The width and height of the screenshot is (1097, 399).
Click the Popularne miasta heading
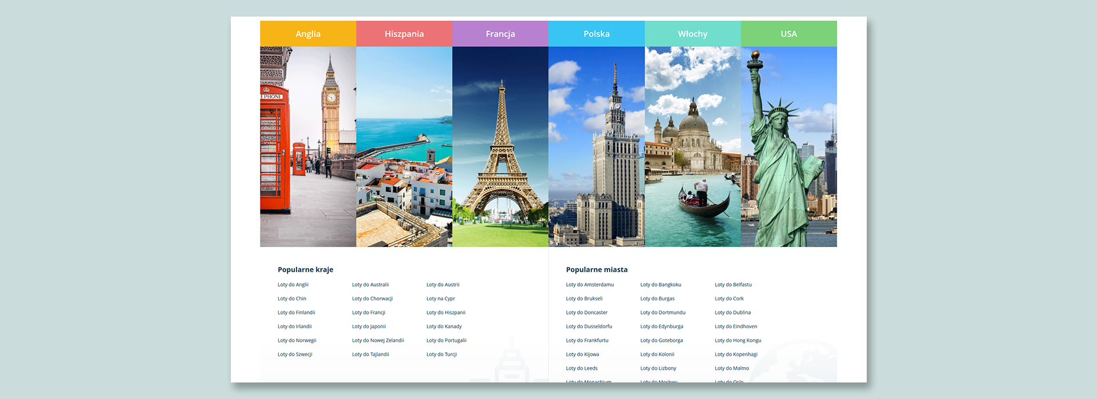coord(596,270)
